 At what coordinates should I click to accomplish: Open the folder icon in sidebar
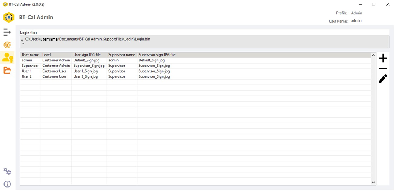(7, 70)
